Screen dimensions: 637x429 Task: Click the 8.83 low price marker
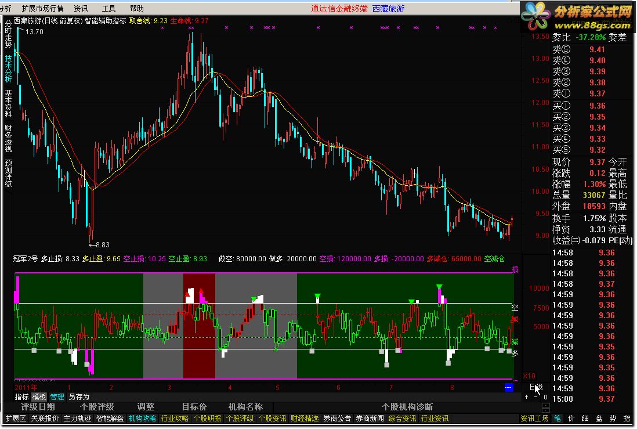[102, 245]
